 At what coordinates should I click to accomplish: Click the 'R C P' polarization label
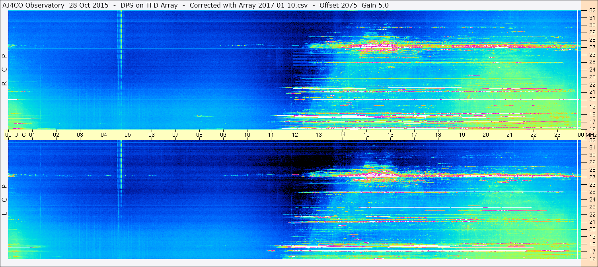pos(5,70)
